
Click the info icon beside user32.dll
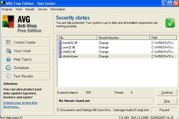[60, 47]
